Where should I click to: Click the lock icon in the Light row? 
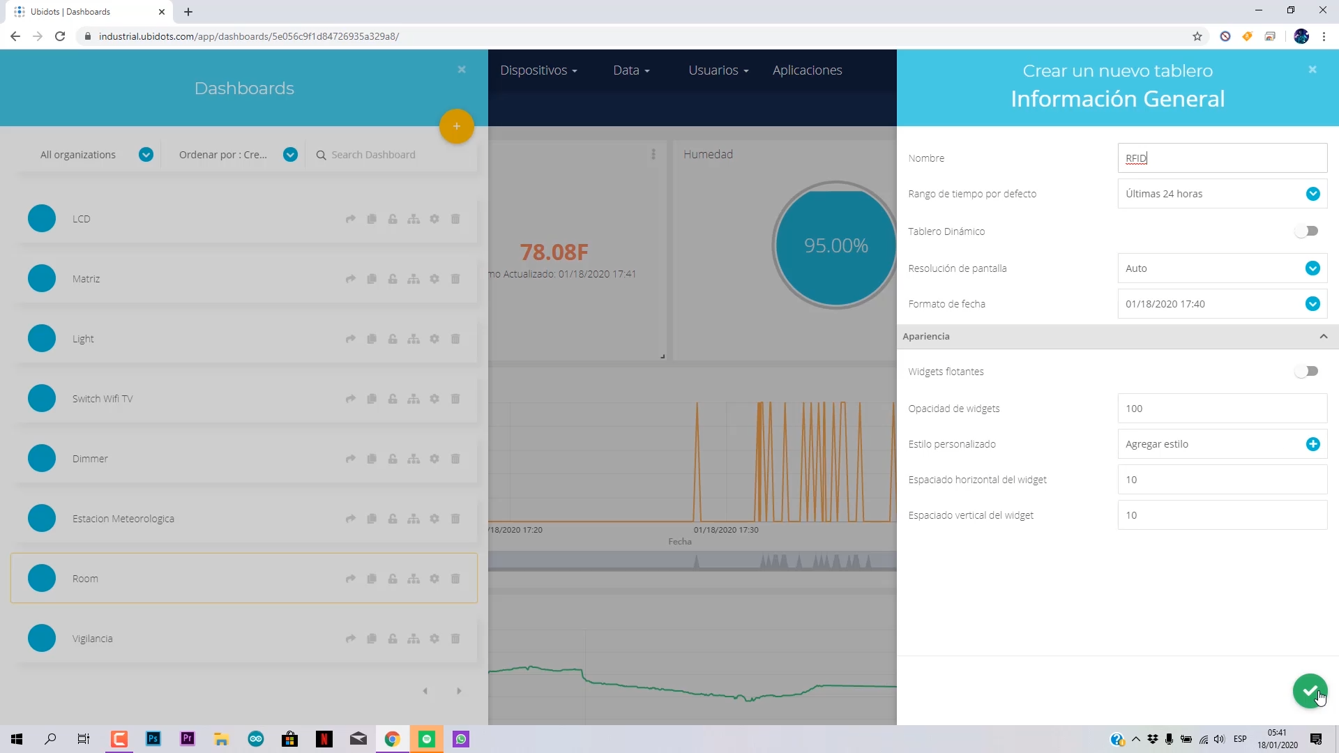(393, 339)
